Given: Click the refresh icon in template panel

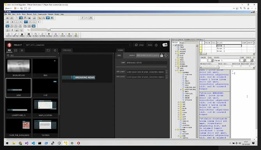Looking at the screenshot, I should click(55, 50).
